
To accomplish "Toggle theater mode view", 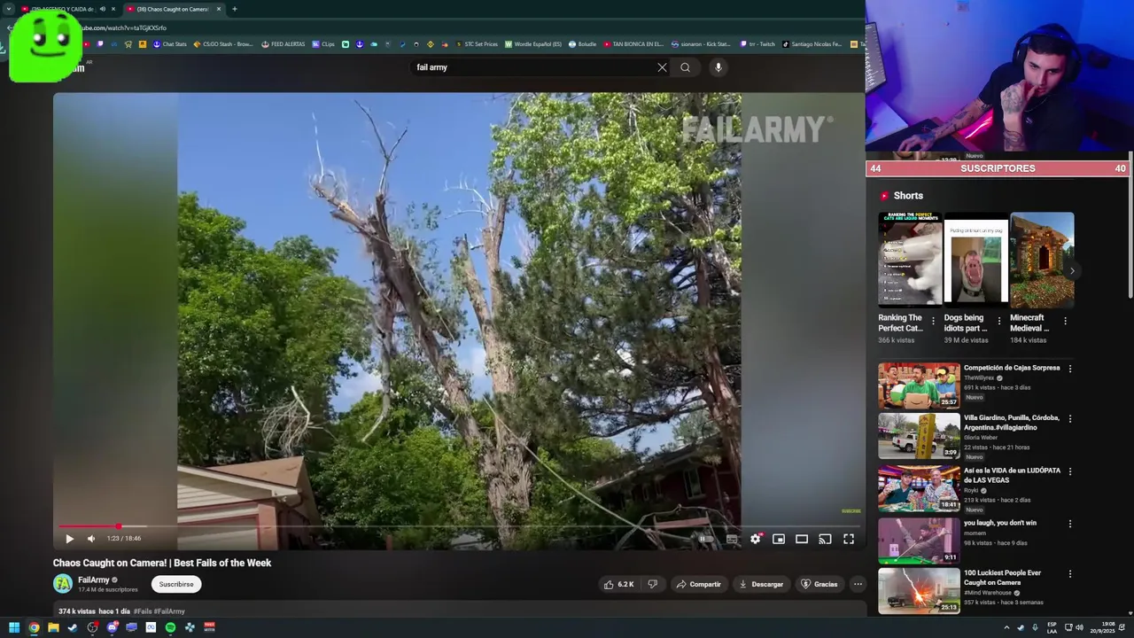I will [802, 539].
